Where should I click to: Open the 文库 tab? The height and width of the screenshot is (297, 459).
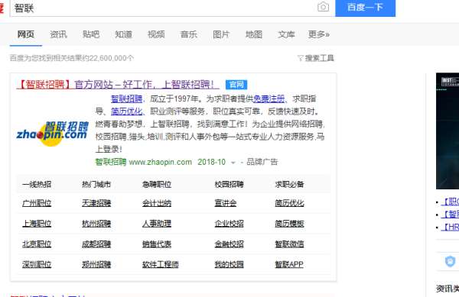click(286, 34)
